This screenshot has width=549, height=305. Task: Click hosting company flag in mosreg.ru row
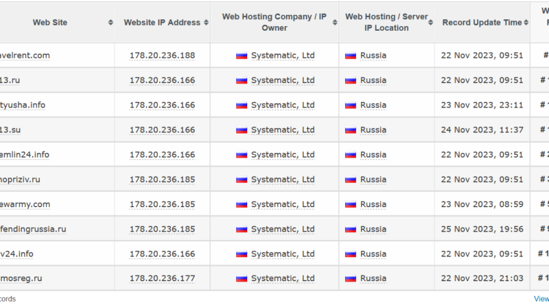(242, 279)
